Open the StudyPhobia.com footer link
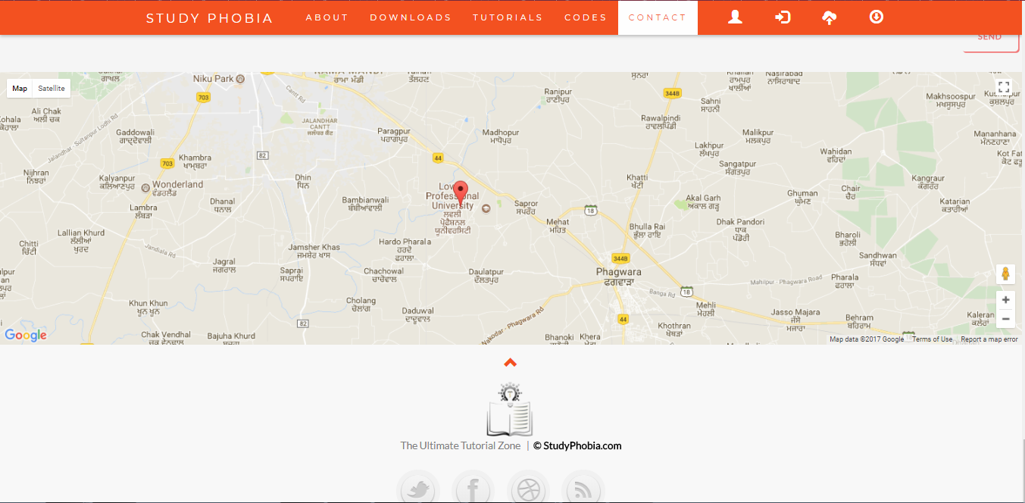Screen dimensions: 1025x503 (577, 445)
